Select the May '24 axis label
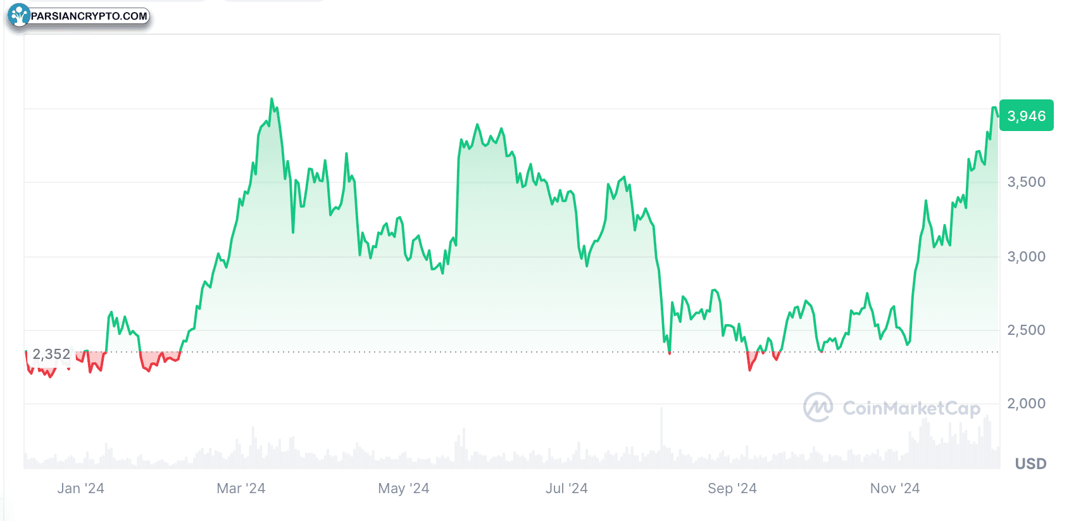 (x=403, y=489)
